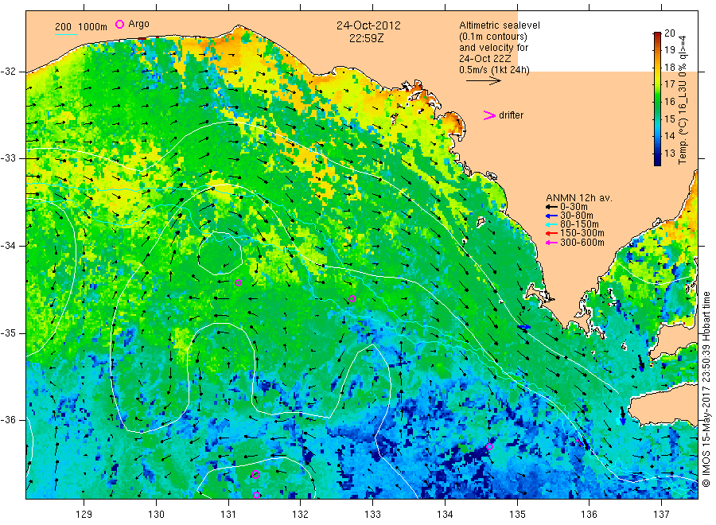Click the black 0-30m legend arrow
Screen dimensions: 716x525
point(551,208)
